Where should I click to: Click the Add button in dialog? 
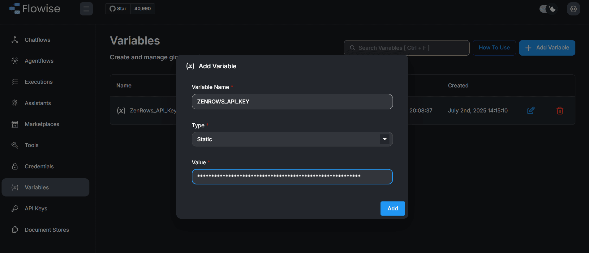pos(393,209)
